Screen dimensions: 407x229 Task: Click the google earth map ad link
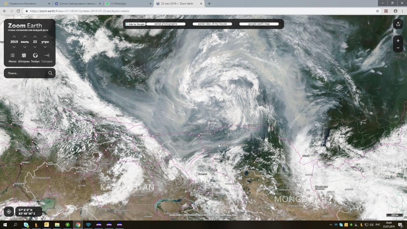tap(259, 24)
